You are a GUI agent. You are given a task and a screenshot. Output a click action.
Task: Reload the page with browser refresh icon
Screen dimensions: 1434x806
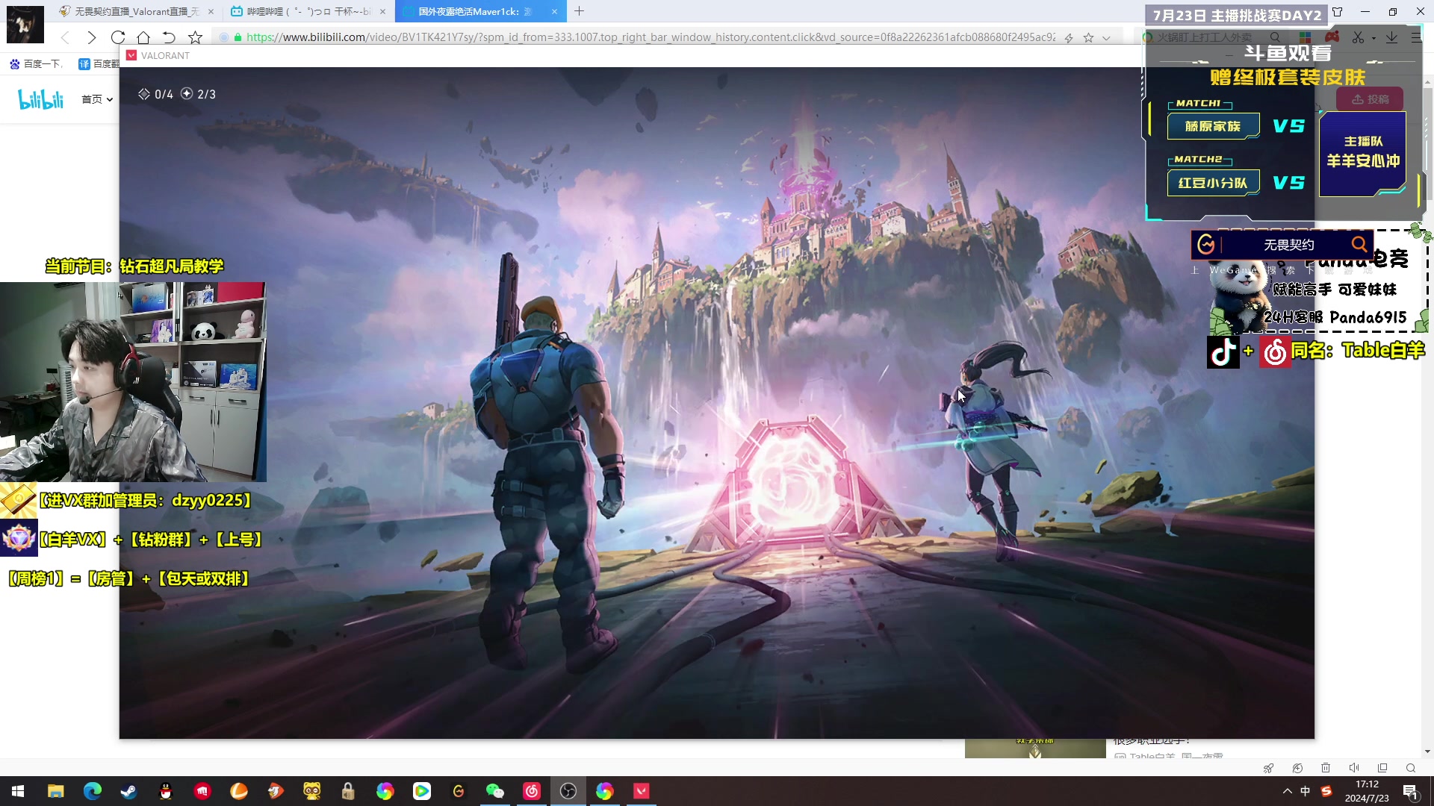pyautogui.click(x=117, y=37)
